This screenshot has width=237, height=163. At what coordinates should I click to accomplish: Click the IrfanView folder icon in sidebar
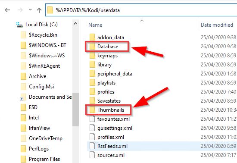(x=23, y=128)
